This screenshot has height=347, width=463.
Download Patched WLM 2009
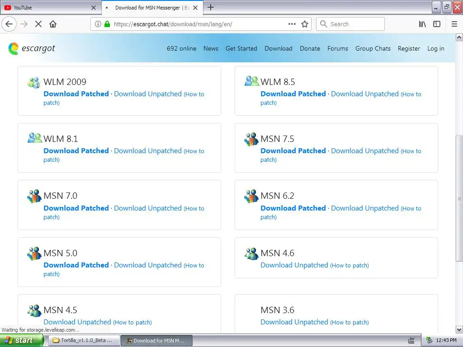point(76,94)
